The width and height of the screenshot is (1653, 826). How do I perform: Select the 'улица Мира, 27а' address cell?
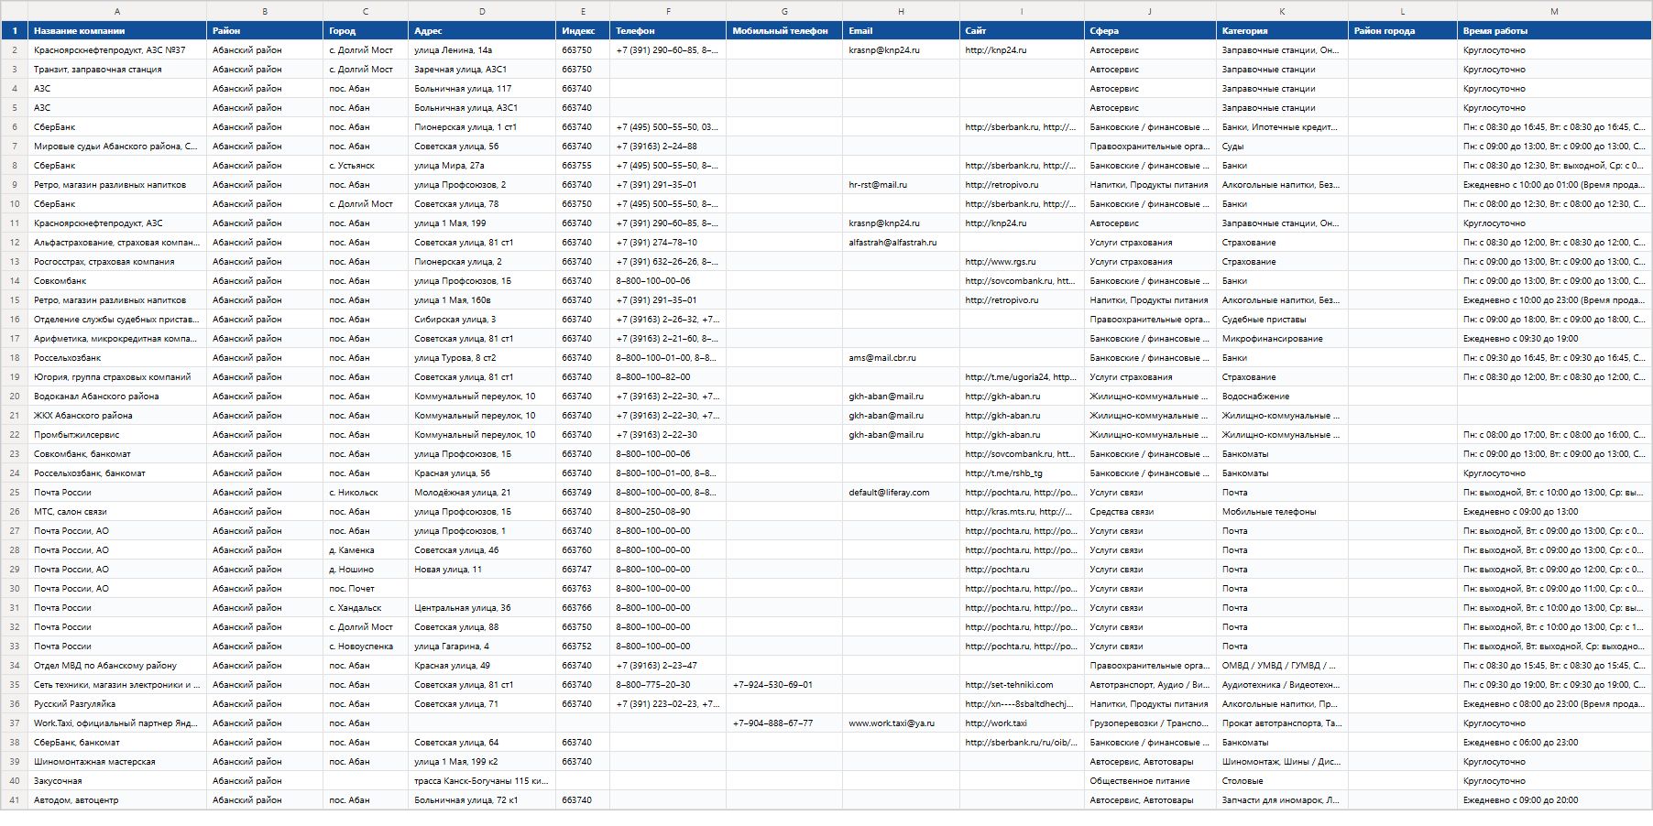click(x=482, y=166)
